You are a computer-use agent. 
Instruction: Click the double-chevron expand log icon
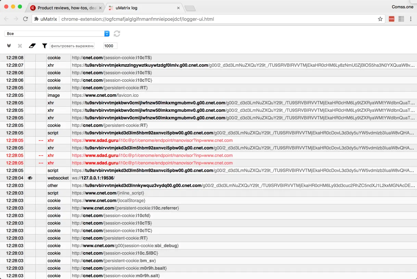coord(9,46)
